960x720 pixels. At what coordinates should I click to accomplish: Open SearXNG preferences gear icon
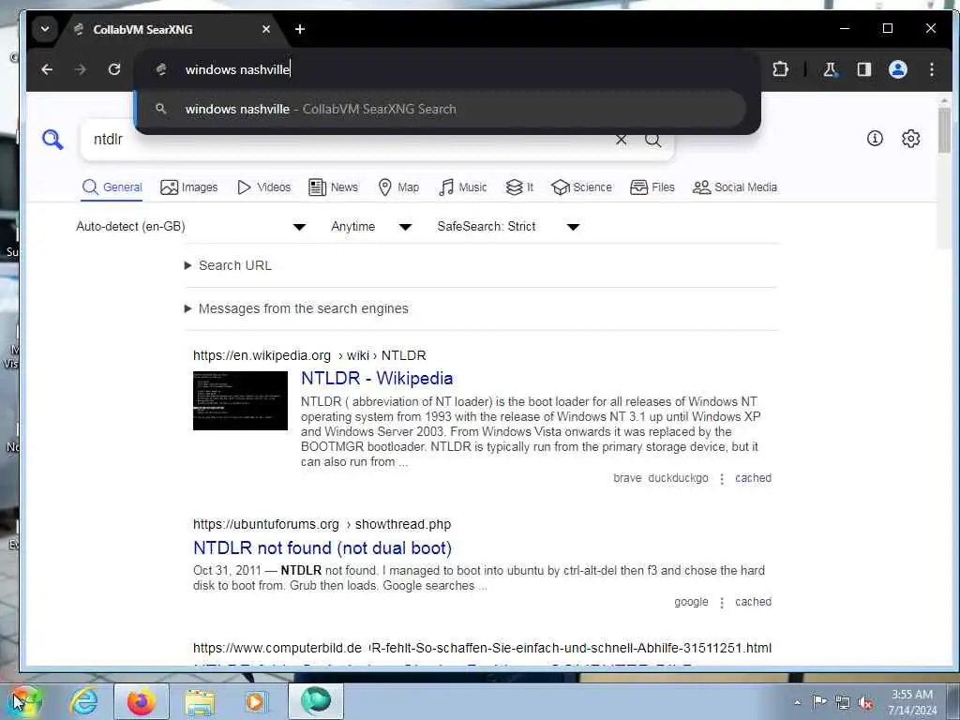pos(911,139)
